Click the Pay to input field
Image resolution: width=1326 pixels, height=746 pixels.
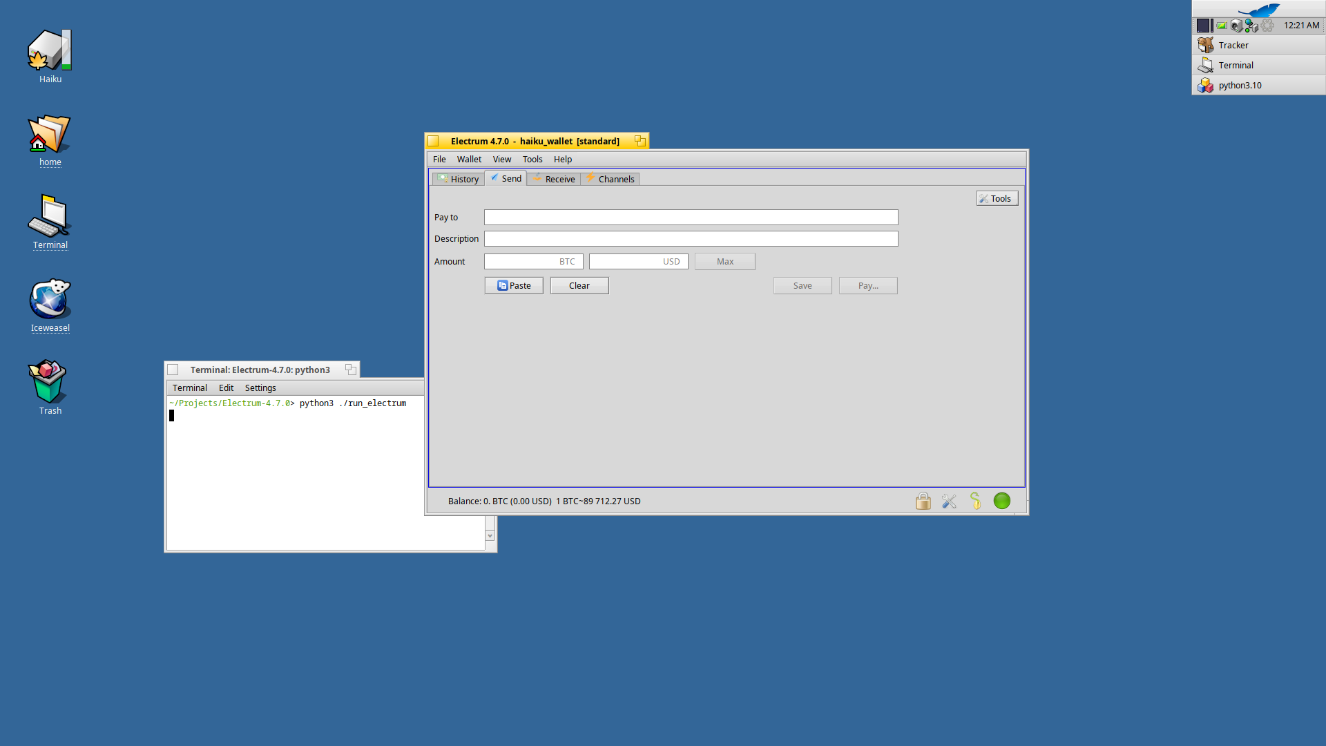(x=691, y=218)
